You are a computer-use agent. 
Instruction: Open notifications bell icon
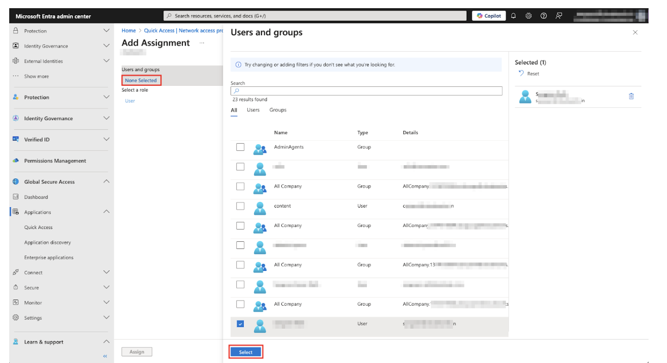514,16
